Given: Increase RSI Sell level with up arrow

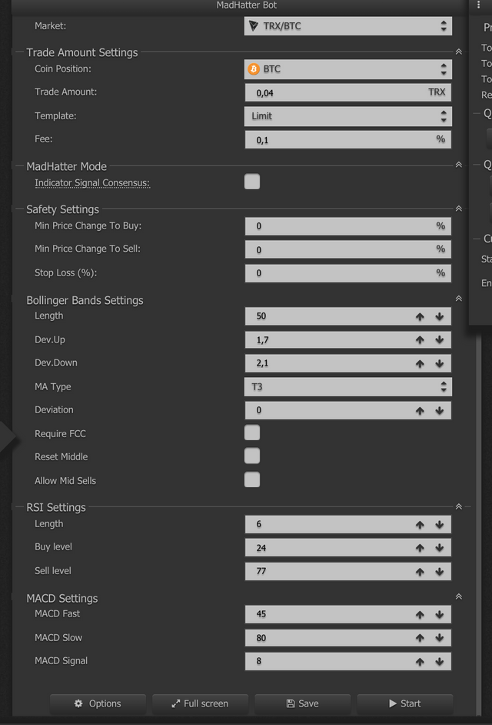Looking at the screenshot, I should pos(420,572).
